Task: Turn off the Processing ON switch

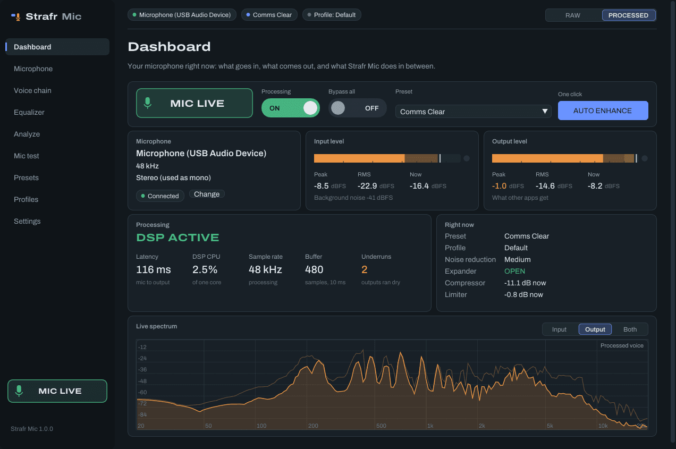Action: click(x=291, y=108)
